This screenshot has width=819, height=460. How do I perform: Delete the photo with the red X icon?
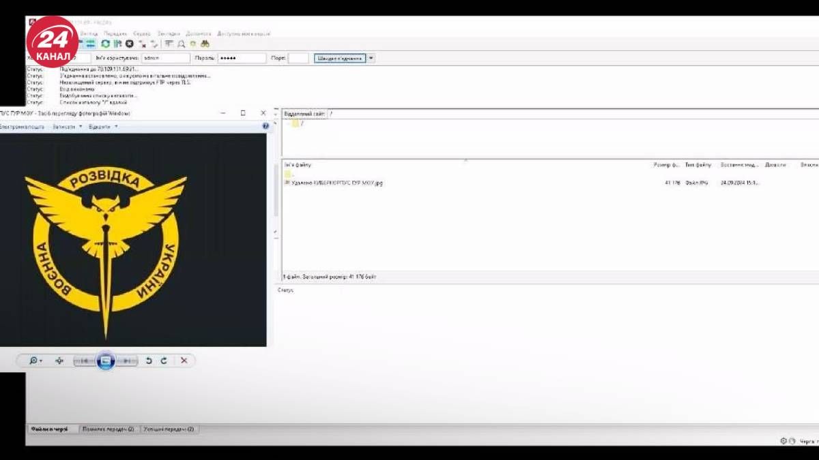click(184, 361)
